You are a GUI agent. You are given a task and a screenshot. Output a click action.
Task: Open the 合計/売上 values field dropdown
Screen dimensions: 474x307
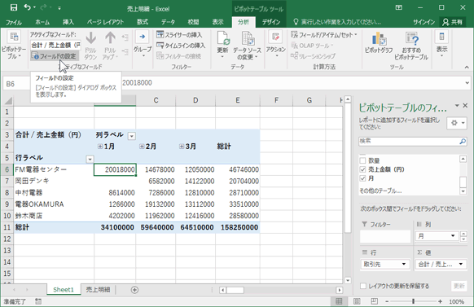coord(461,264)
